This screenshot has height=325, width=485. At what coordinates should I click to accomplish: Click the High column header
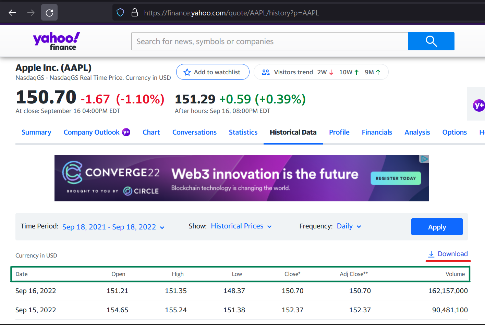pyautogui.click(x=178, y=274)
